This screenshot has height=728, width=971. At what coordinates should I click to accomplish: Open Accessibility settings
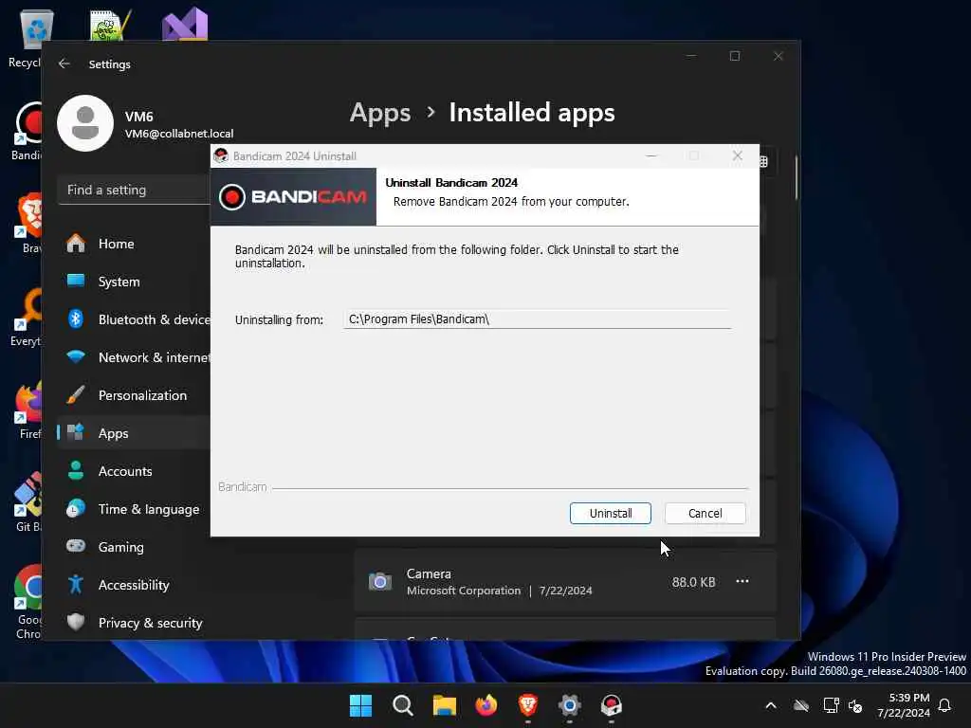click(x=134, y=585)
